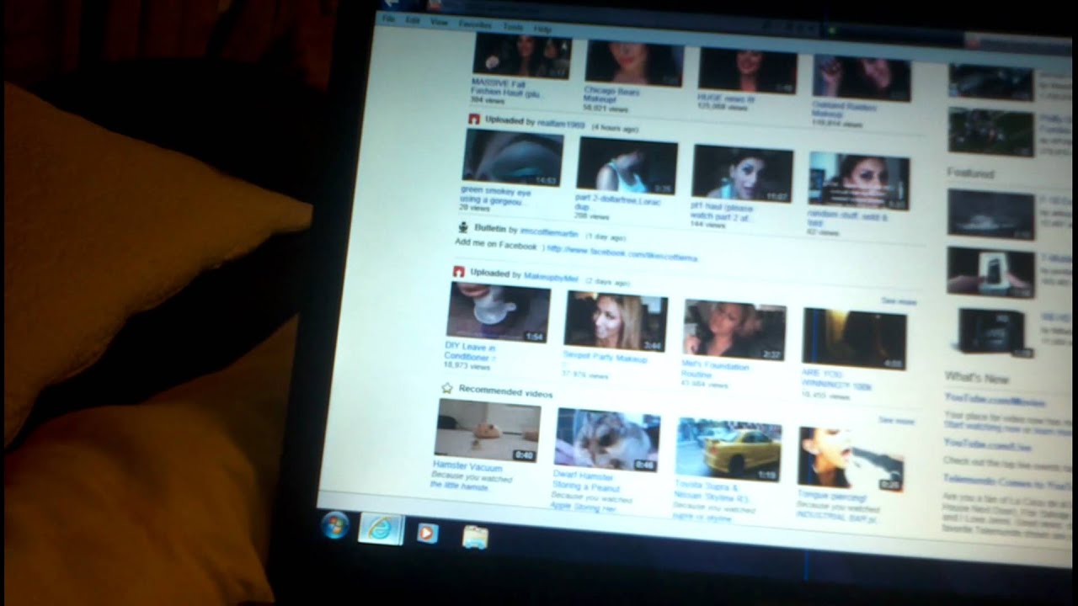Open the Favorites menu

pos(475,24)
